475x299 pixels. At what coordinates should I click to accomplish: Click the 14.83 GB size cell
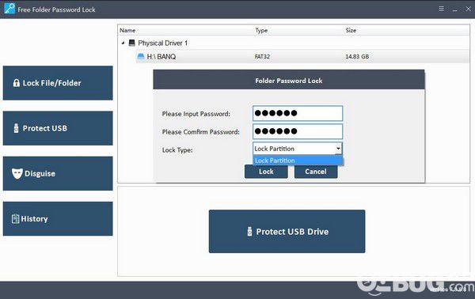(x=357, y=57)
